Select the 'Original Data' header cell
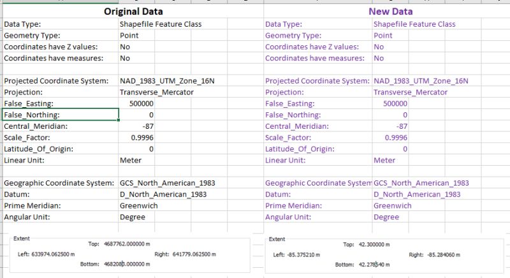The image size is (510, 278). pyautogui.click(x=133, y=11)
